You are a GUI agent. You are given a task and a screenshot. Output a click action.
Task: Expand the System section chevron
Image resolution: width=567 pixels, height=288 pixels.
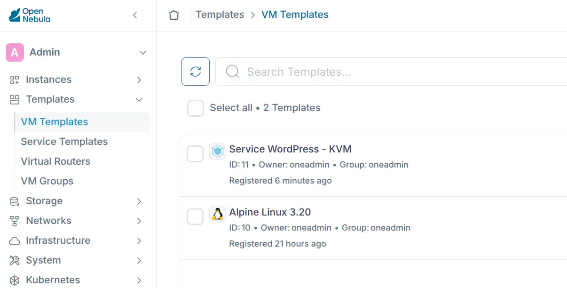[x=139, y=261]
